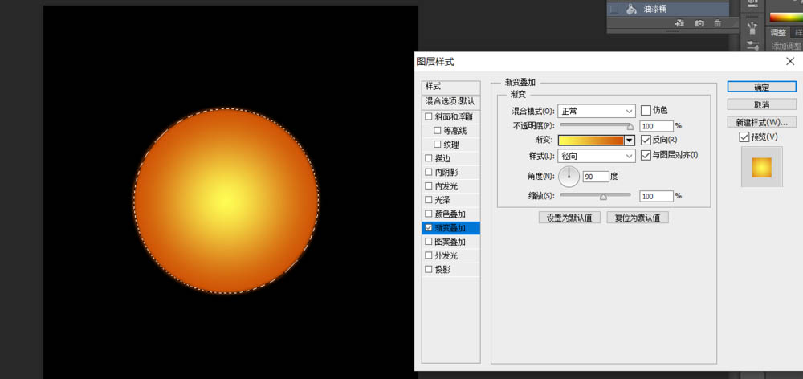Click the 不透明度 slider track
The height and width of the screenshot is (379, 803).
pyautogui.click(x=596, y=124)
